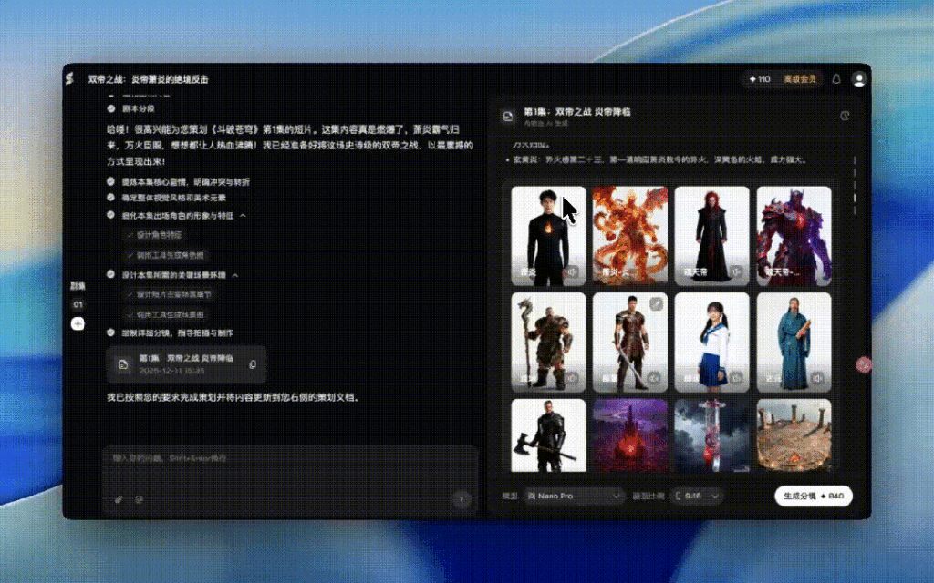Add a new episode with the plus button

point(78,324)
